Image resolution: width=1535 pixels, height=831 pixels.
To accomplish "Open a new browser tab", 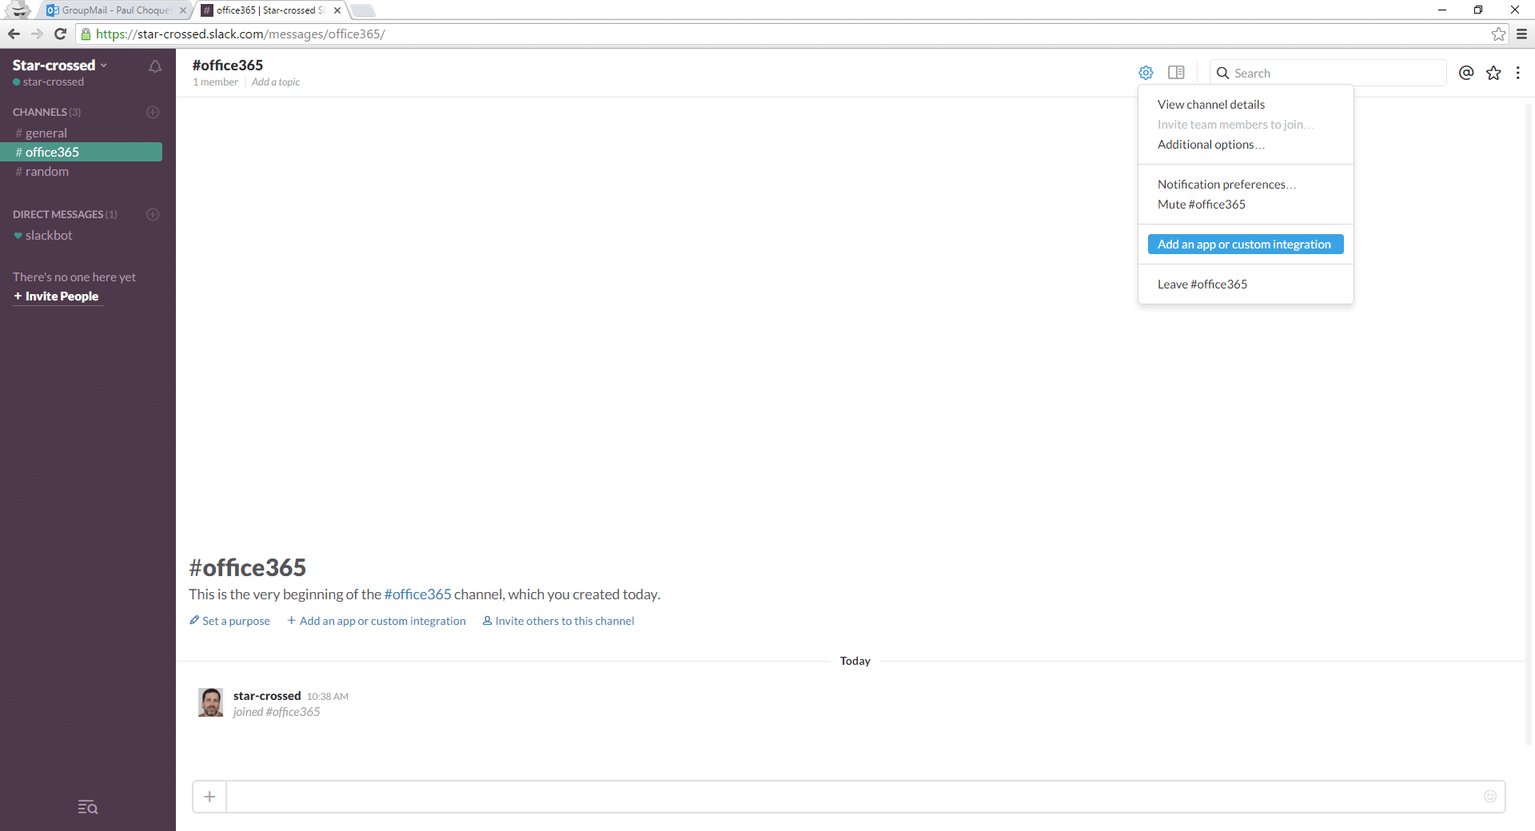I will click(362, 10).
